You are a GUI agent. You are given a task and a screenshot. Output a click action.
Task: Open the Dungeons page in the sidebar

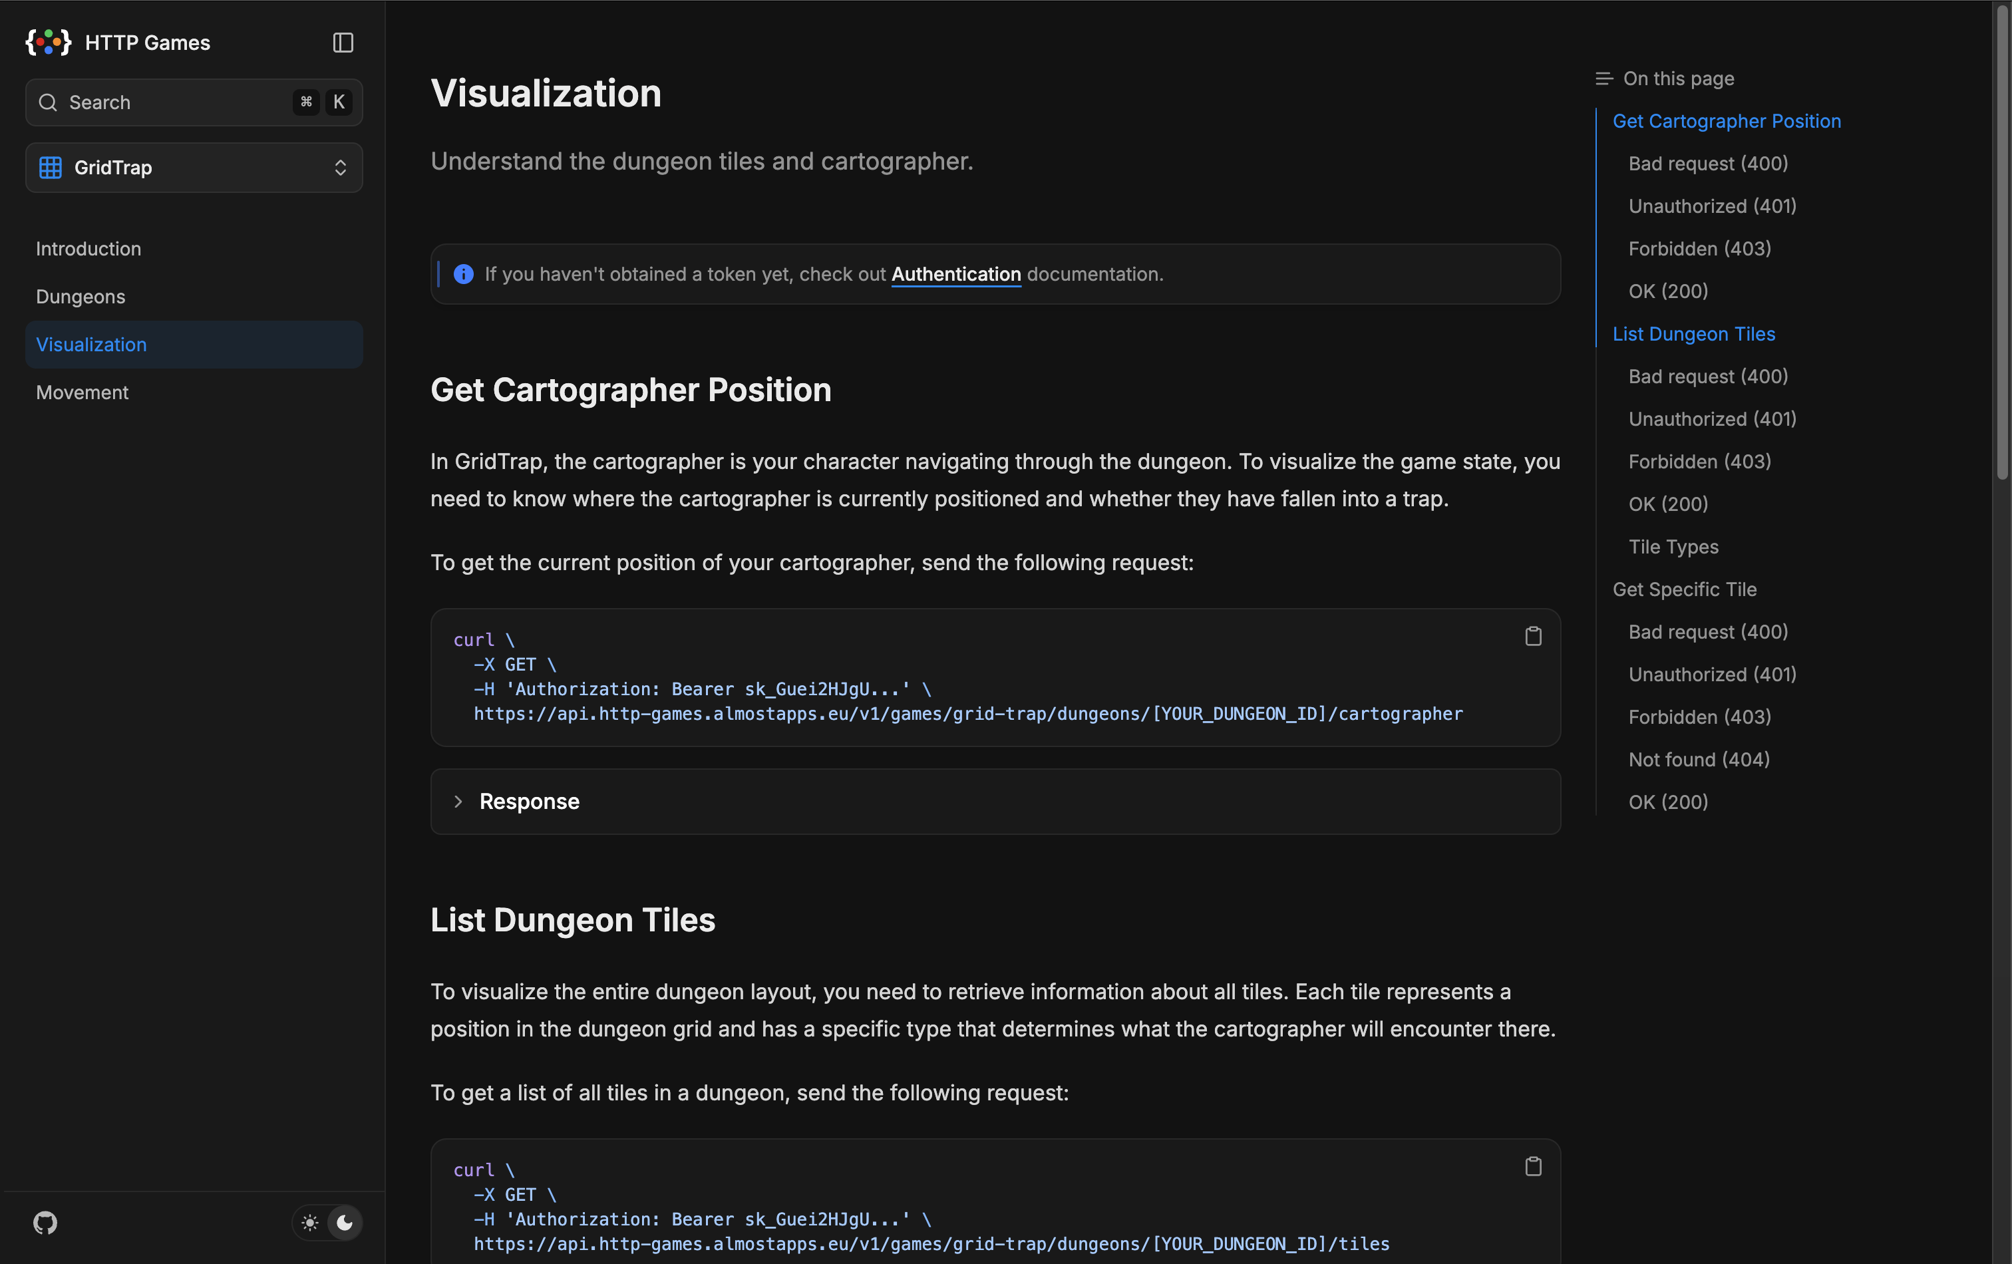[x=81, y=297]
